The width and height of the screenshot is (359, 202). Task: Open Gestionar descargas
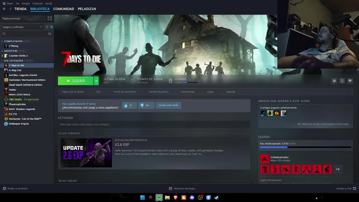pos(182,189)
